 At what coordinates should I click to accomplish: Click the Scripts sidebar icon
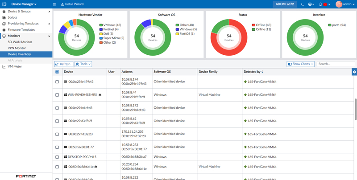click(x=4, y=17)
